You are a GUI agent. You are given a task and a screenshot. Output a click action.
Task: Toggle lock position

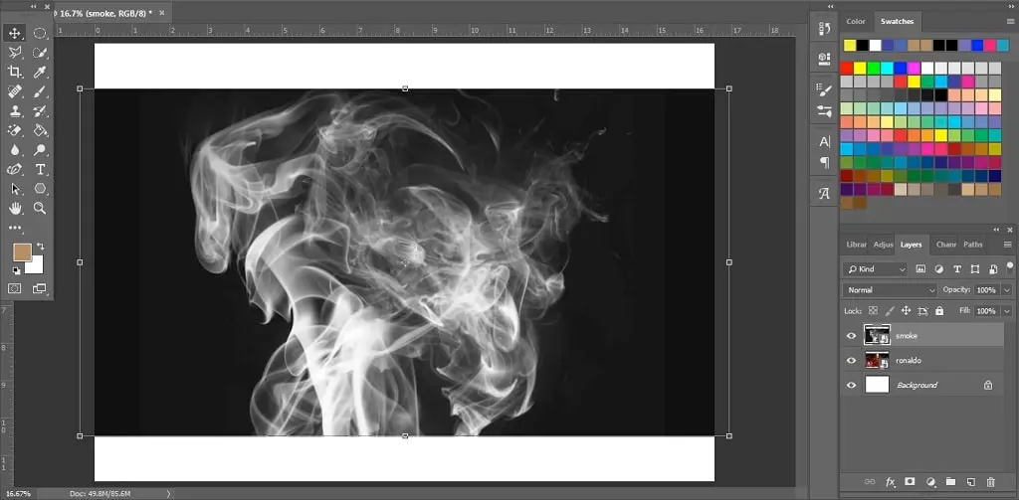pyautogui.click(x=906, y=311)
